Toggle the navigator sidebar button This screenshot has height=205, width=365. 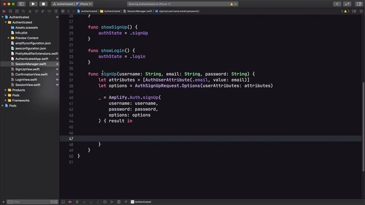21,4
